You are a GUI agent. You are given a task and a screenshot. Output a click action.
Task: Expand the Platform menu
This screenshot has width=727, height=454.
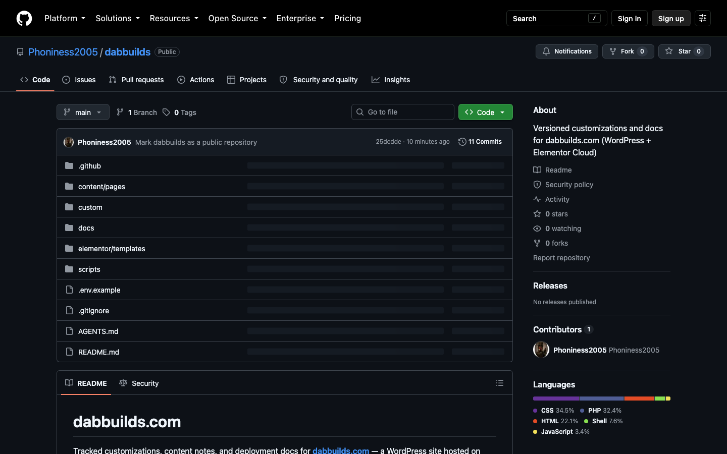pyautogui.click(x=65, y=18)
